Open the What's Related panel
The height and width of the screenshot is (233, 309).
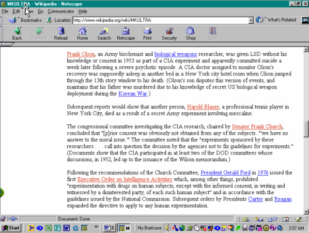(277, 20)
